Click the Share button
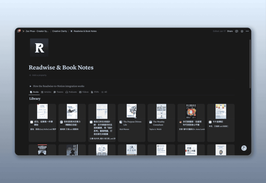 (230, 31)
